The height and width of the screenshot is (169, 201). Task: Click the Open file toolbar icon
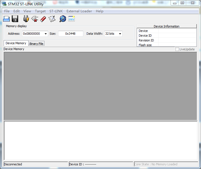6,19
